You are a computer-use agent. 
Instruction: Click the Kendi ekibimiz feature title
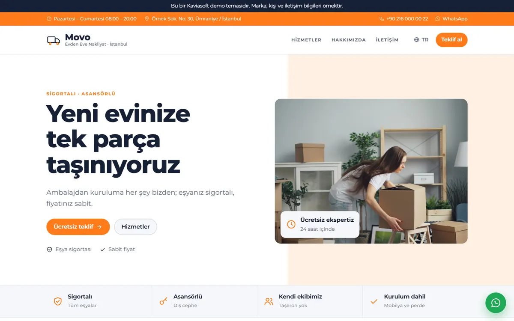click(x=300, y=297)
